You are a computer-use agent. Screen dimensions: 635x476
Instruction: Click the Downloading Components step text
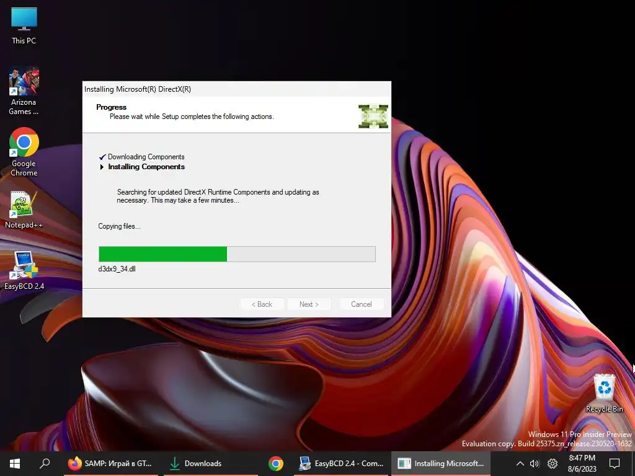click(146, 157)
